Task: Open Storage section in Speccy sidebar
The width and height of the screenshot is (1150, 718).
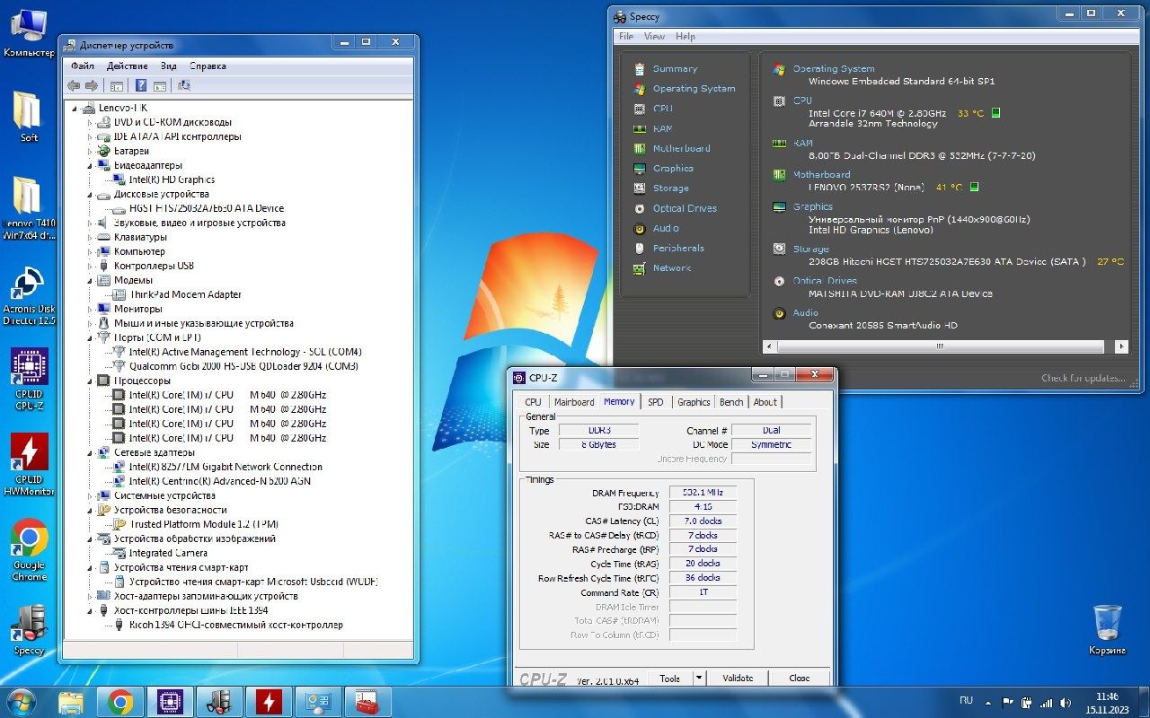Action: click(x=671, y=188)
